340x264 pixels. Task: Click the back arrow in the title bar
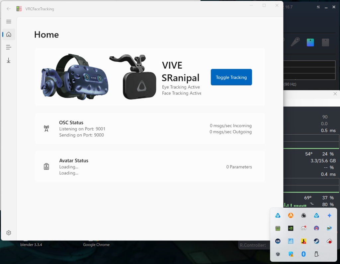click(9, 9)
